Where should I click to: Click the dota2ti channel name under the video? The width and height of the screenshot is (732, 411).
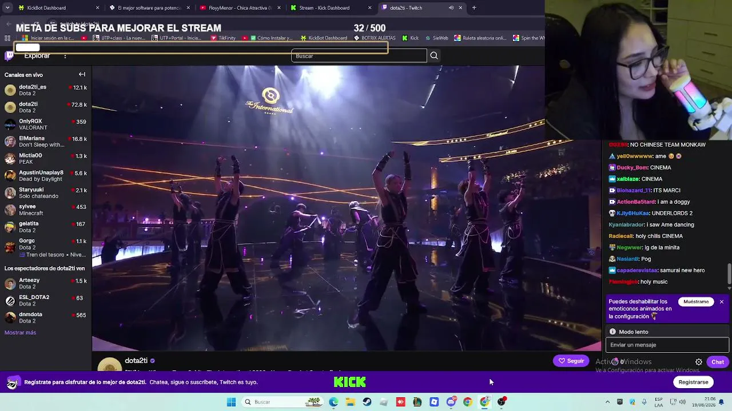click(x=136, y=361)
